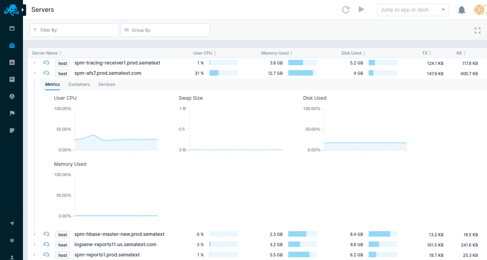The image size is (487, 260).
Task: Click the Servers page title
Action: 43,9
